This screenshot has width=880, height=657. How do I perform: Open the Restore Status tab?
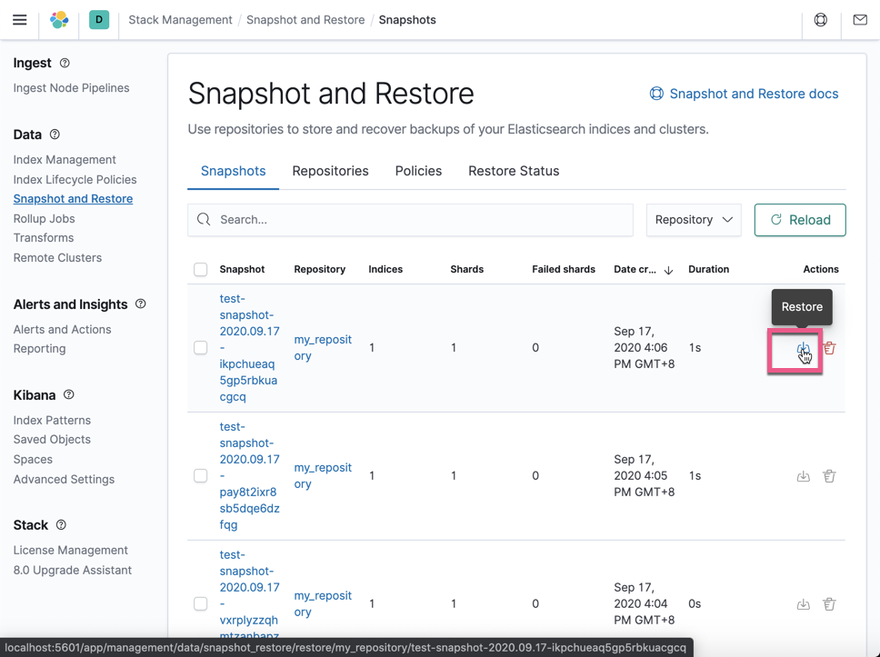[x=514, y=171]
